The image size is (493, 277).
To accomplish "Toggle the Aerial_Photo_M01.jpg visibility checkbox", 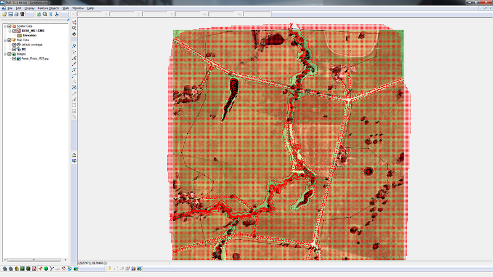I will point(14,58).
